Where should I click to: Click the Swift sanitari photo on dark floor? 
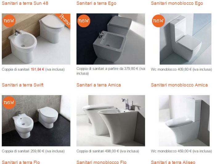[x=36, y=120]
